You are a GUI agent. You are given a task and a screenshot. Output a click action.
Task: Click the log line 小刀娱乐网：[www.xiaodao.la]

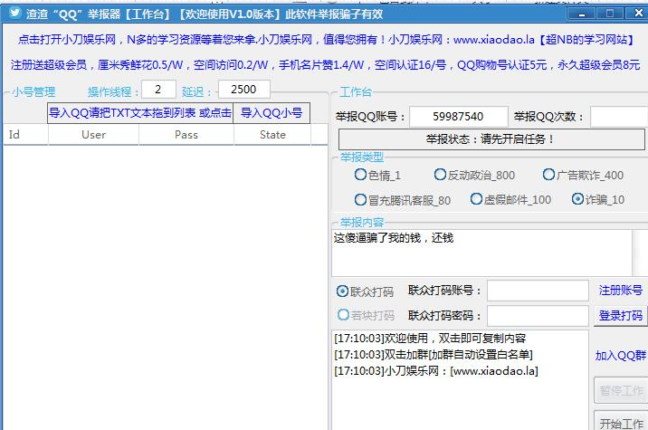click(x=436, y=371)
